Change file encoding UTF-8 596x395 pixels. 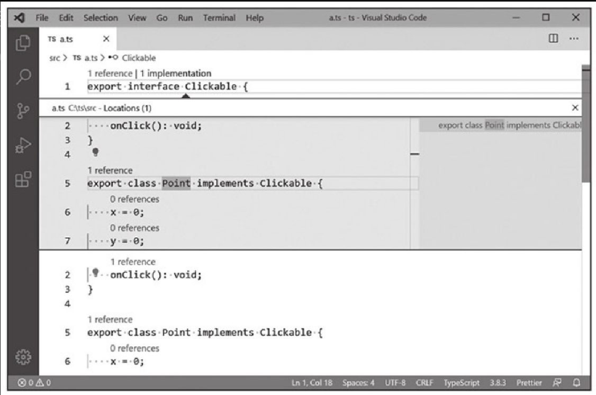[395, 382]
